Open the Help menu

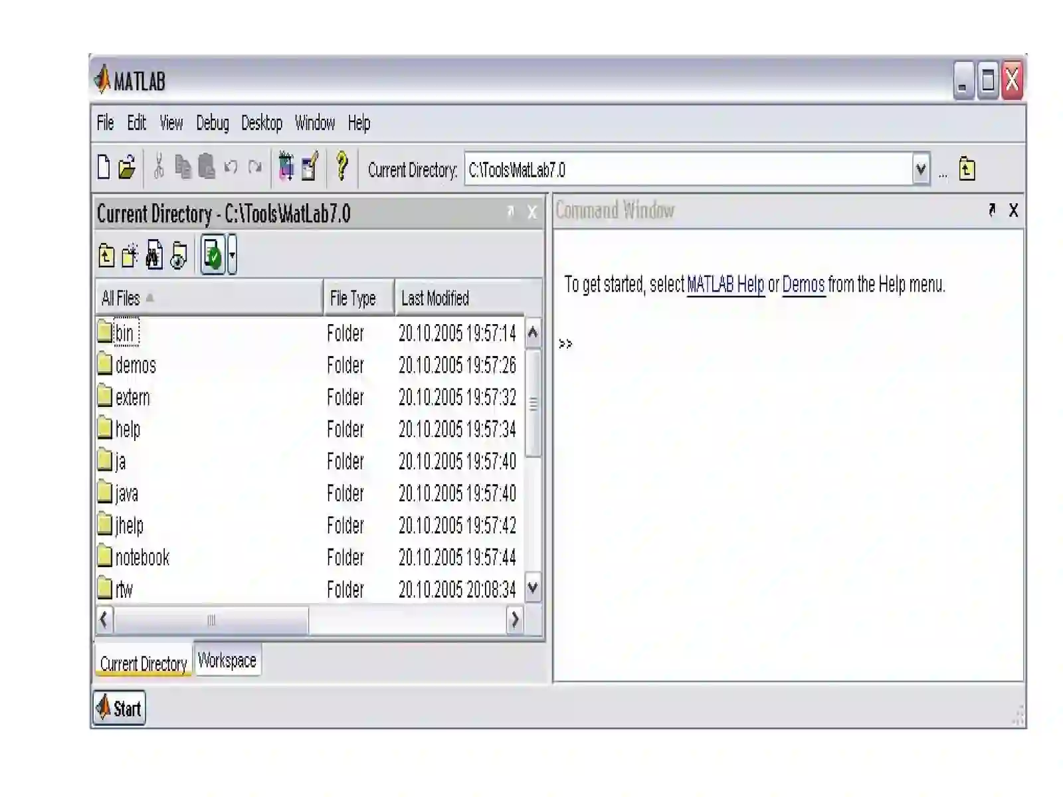359,124
